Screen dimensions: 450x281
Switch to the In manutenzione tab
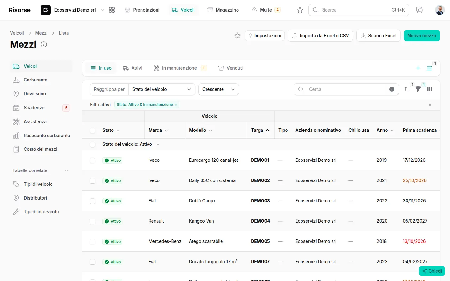pos(180,68)
